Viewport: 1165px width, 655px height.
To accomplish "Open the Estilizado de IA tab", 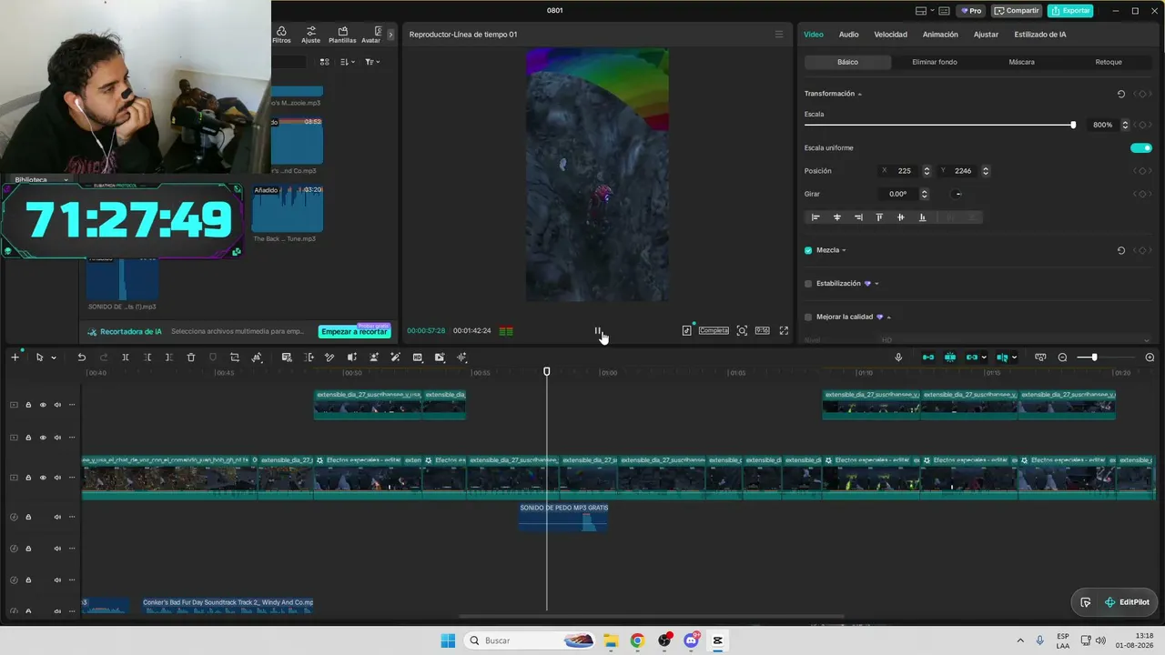I will point(1040,35).
